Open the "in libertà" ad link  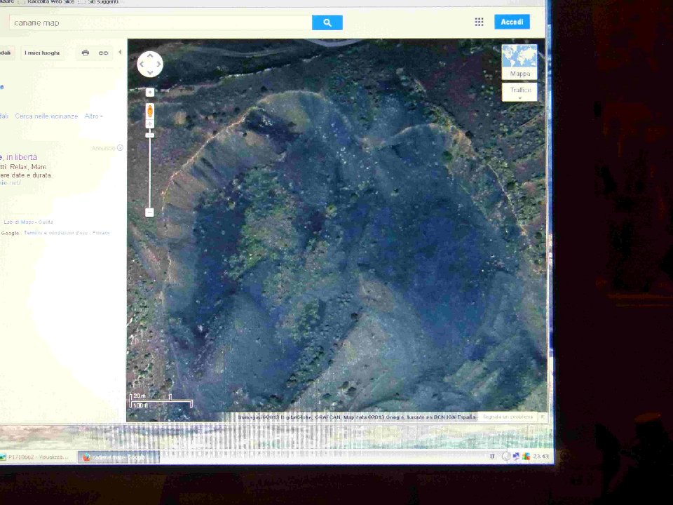coord(22,156)
